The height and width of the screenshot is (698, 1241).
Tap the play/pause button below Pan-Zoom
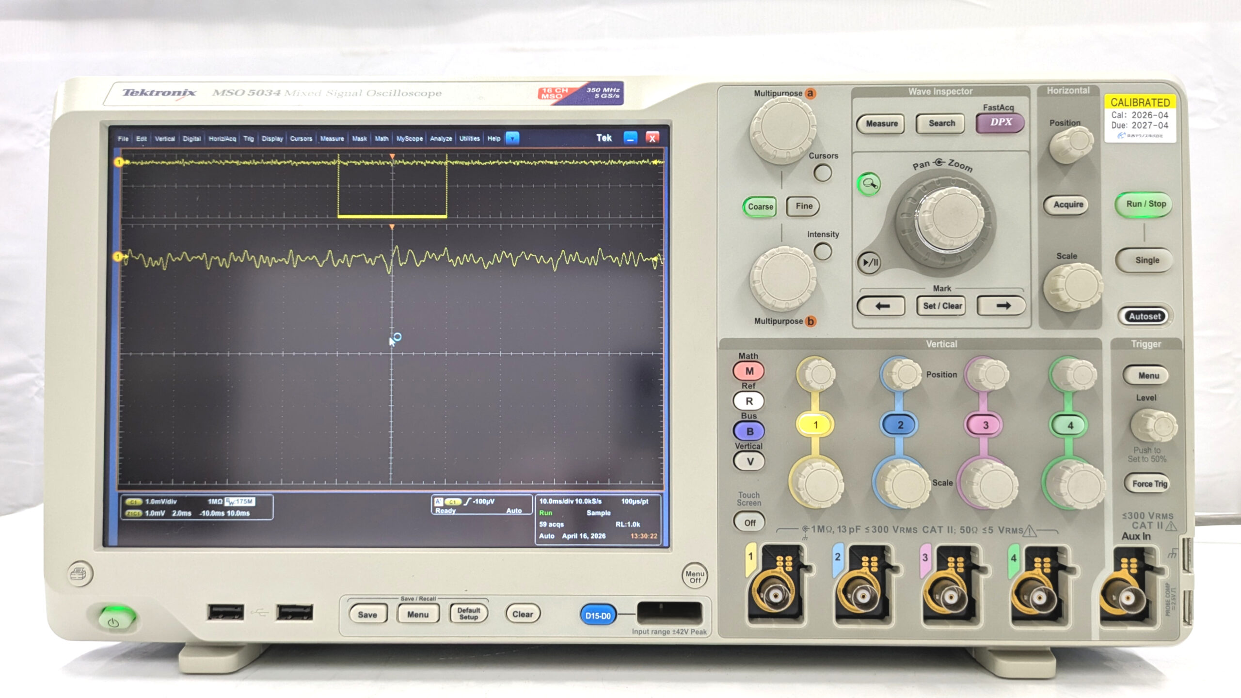click(870, 263)
